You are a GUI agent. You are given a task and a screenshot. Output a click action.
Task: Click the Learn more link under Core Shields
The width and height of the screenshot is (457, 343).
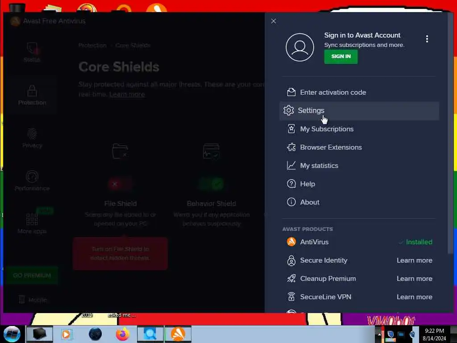pyautogui.click(x=127, y=94)
